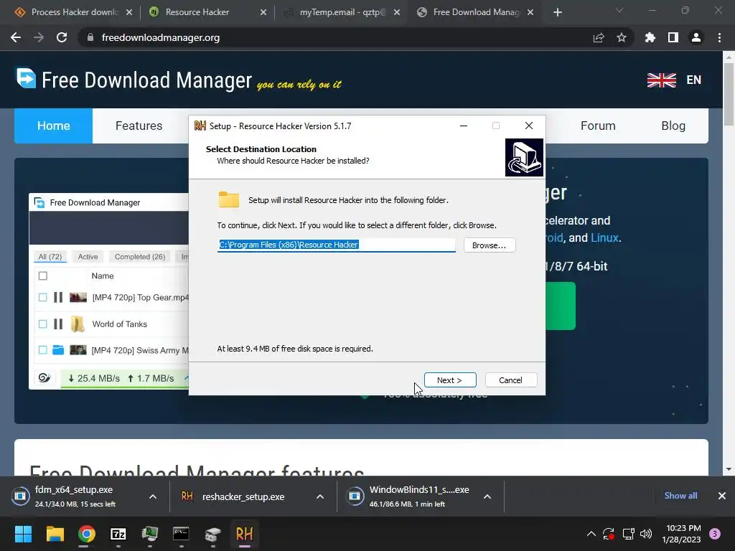The height and width of the screenshot is (551, 735).
Task: Click the page vertical scrollbar
Action: (729, 94)
